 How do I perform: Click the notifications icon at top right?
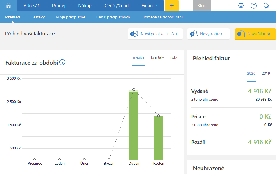pos(266,6)
